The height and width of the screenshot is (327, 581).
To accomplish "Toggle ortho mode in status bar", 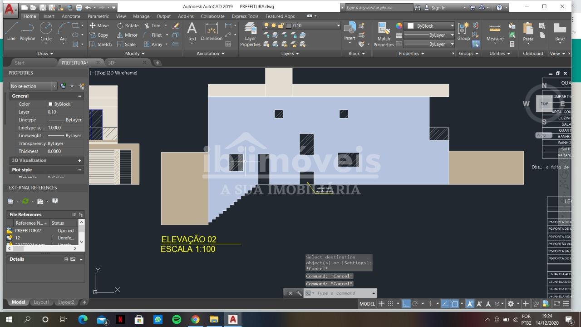I will coord(406,304).
